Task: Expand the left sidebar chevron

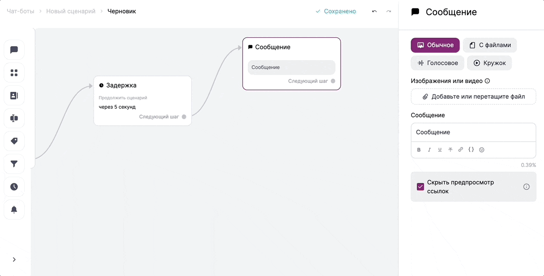Action: (14, 260)
